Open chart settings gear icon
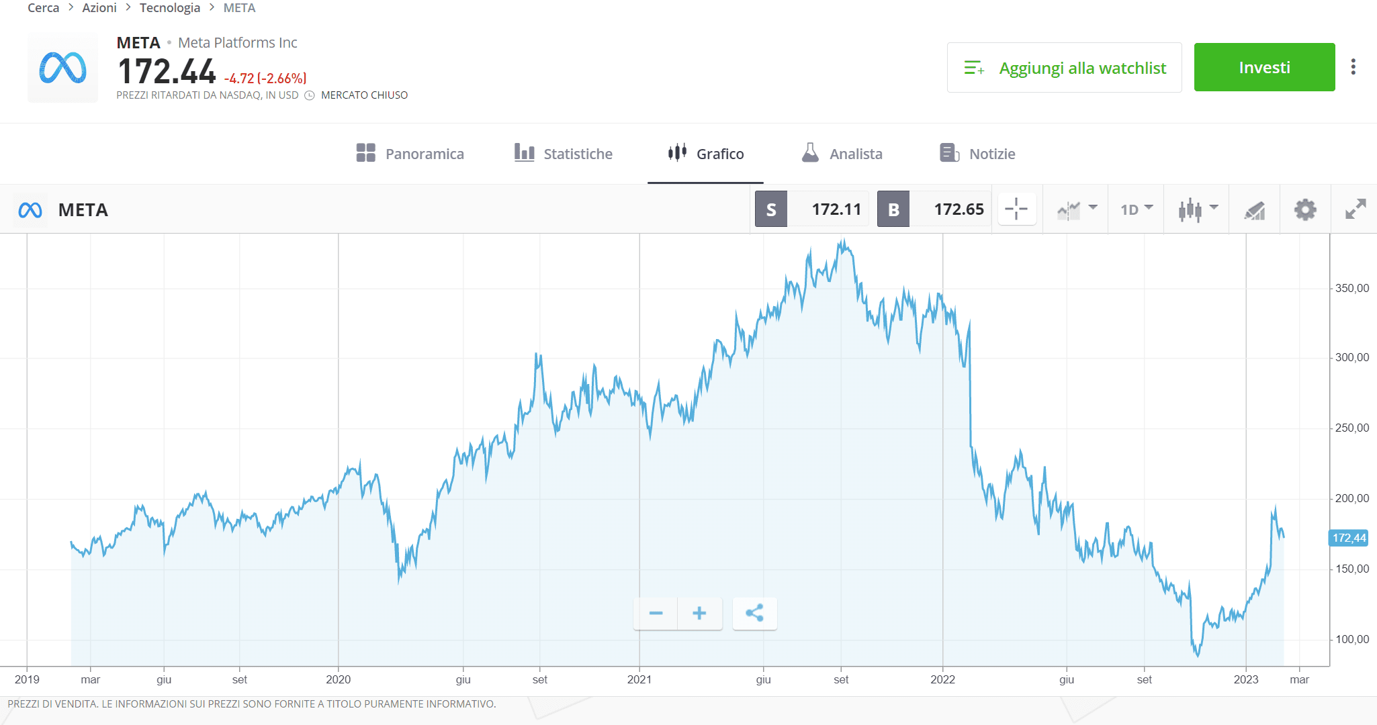Screen dimensions: 1377x725 coord(1305,209)
